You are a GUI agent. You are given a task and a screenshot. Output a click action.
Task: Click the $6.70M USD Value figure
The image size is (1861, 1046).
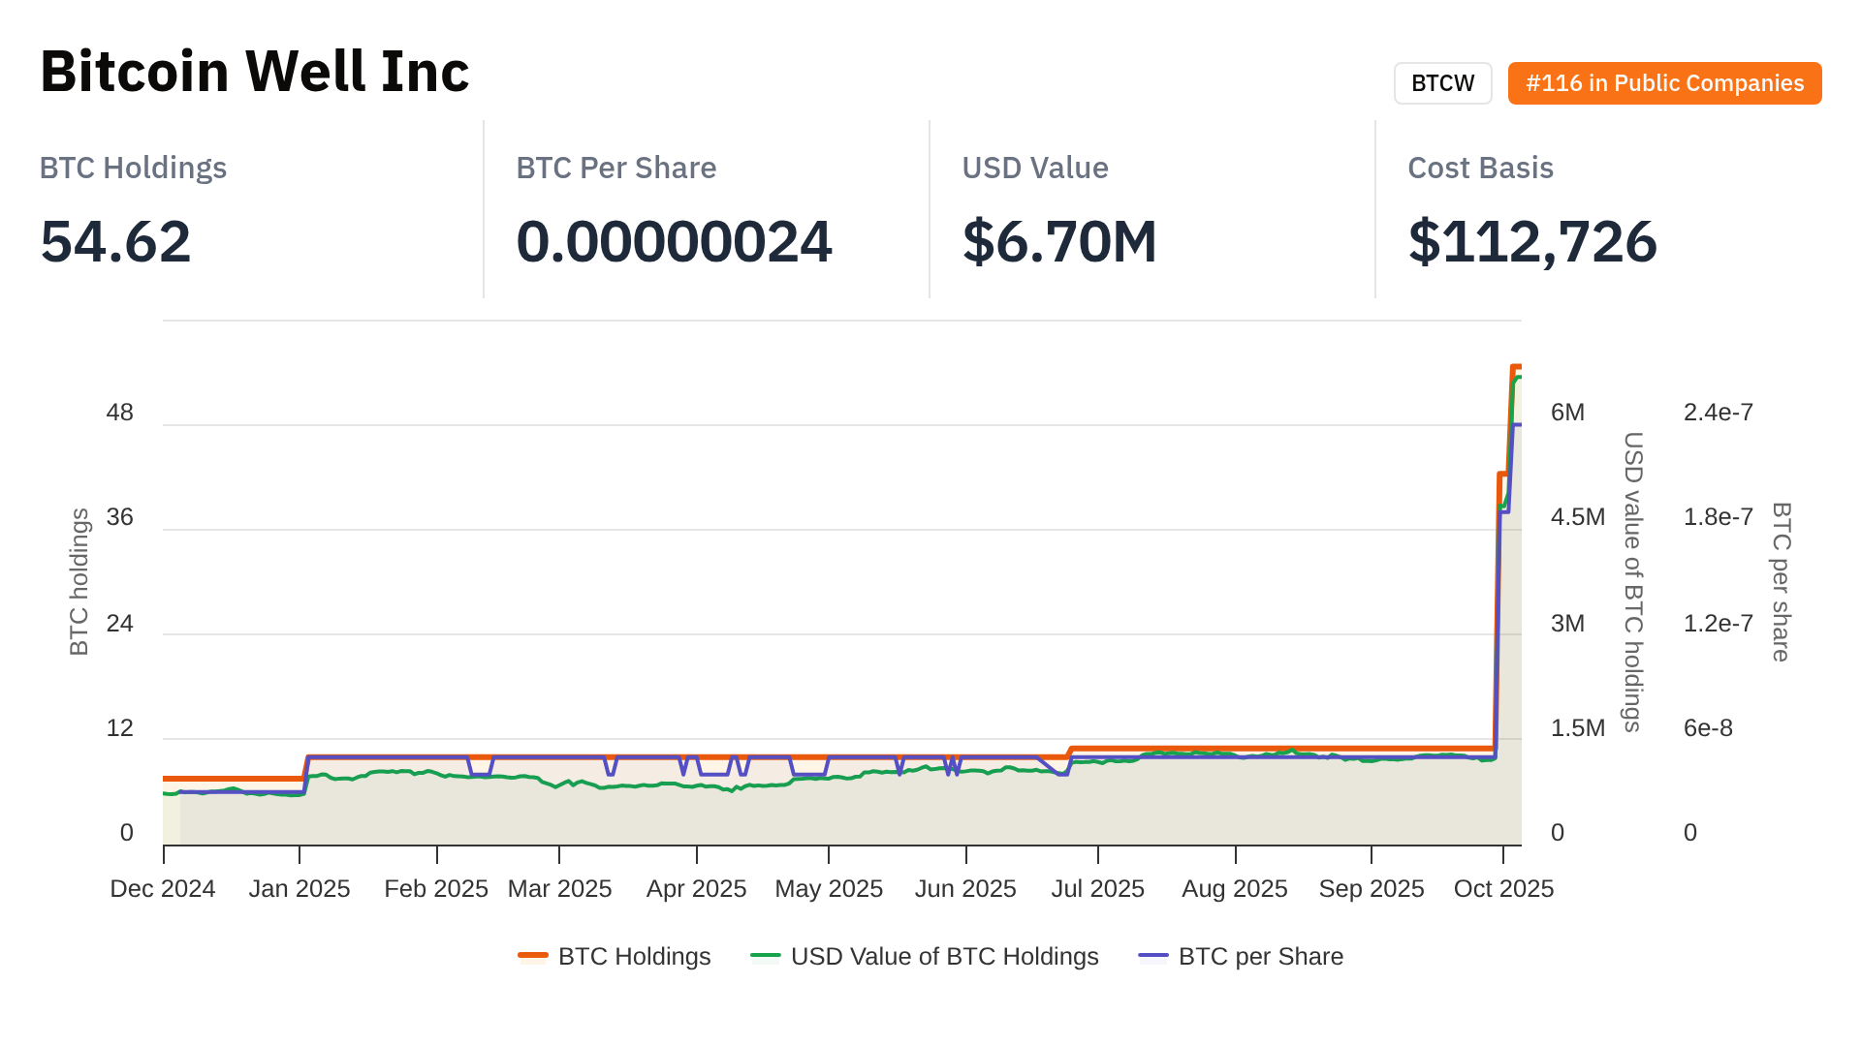point(1059,241)
